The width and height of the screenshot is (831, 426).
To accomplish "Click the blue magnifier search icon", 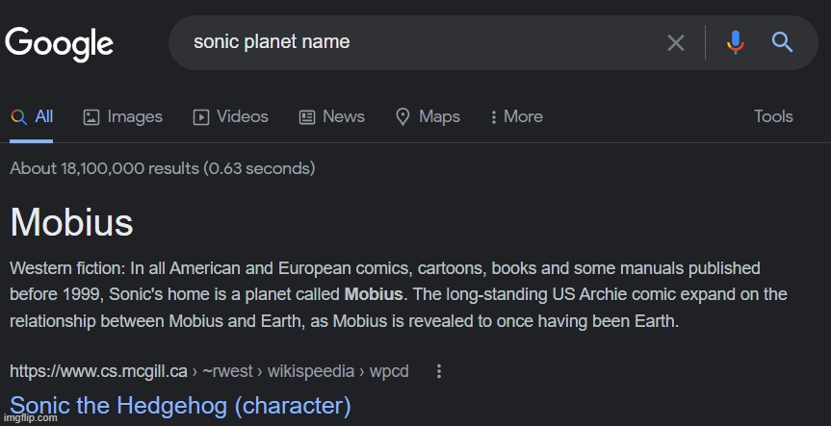I will (782, 41).
